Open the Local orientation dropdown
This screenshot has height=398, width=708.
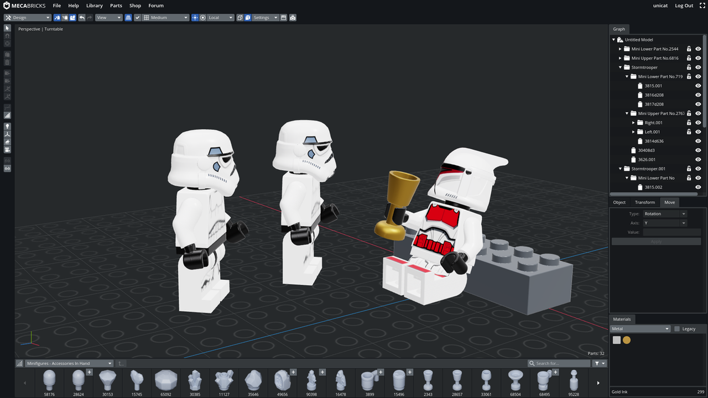221,18
